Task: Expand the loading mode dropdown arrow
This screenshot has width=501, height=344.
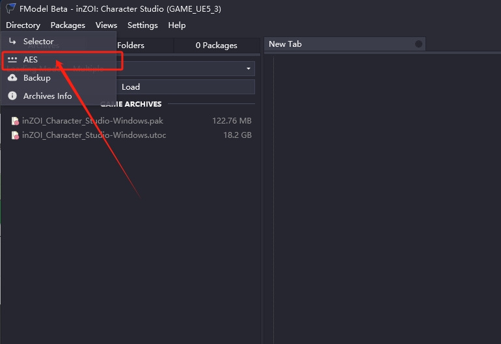Action: coord(249,69)
